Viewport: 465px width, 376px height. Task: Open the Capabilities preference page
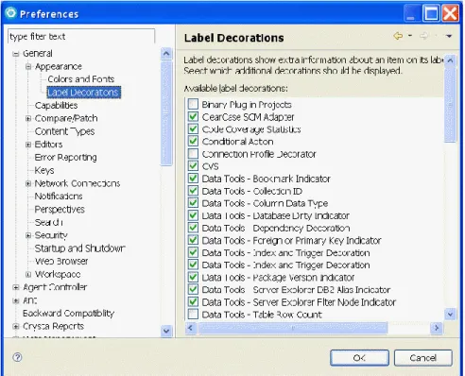coord(56,106)
